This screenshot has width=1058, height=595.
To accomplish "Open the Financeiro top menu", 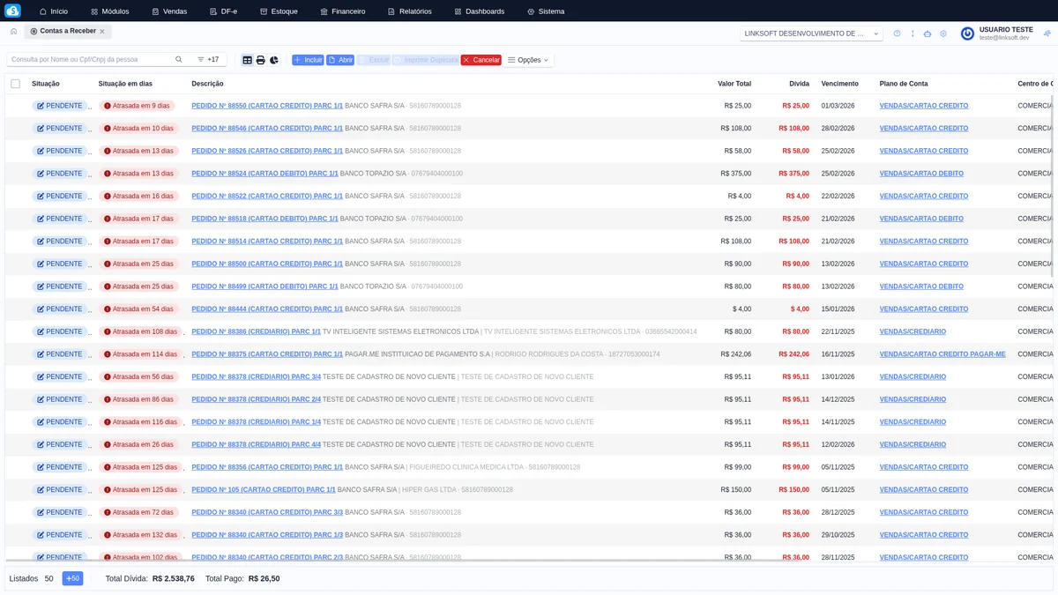I will coord(342,11).
